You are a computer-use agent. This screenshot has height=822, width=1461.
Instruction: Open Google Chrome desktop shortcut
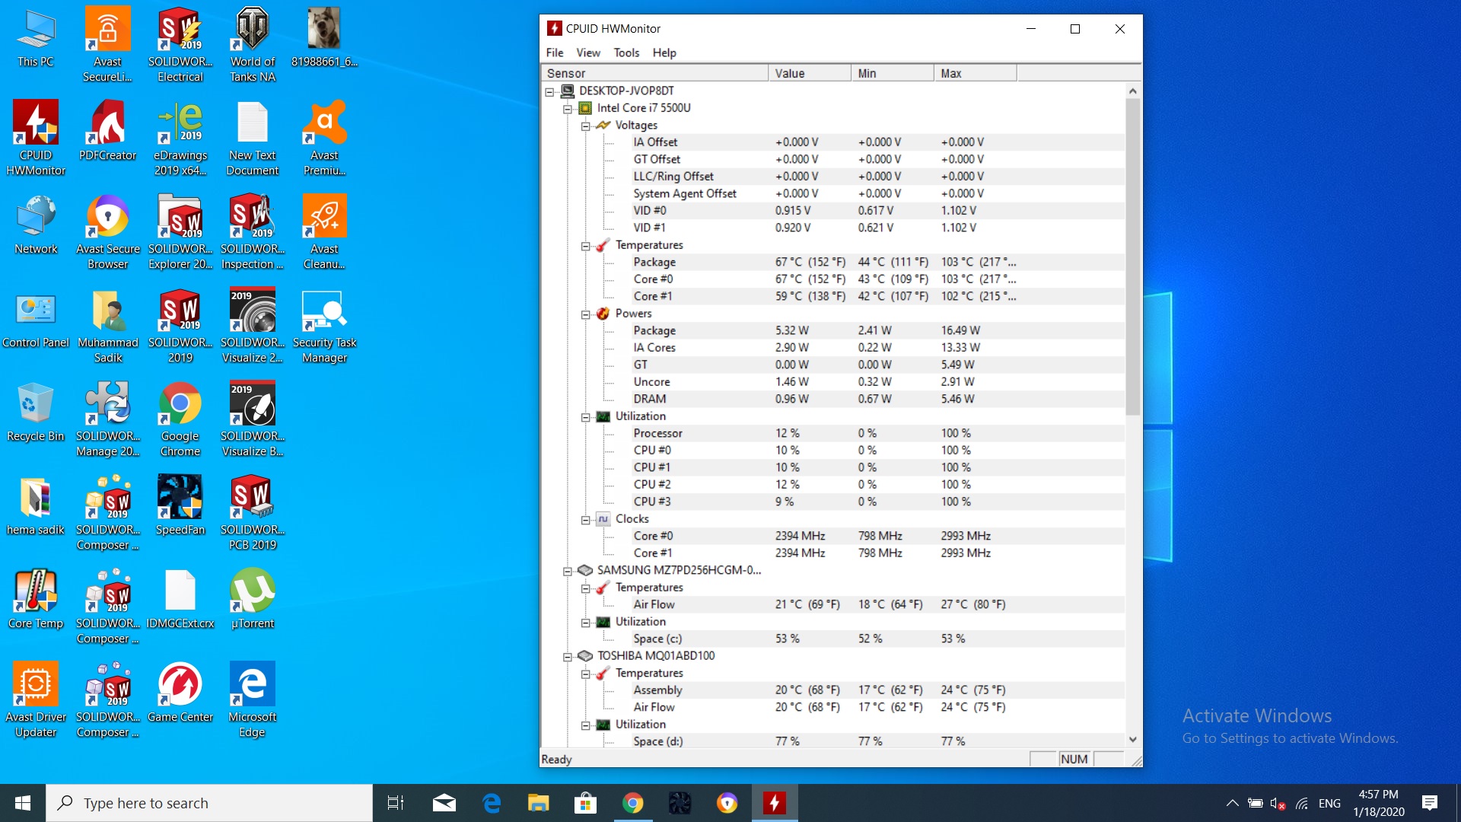pyautogui.click(x=180, y=419)
